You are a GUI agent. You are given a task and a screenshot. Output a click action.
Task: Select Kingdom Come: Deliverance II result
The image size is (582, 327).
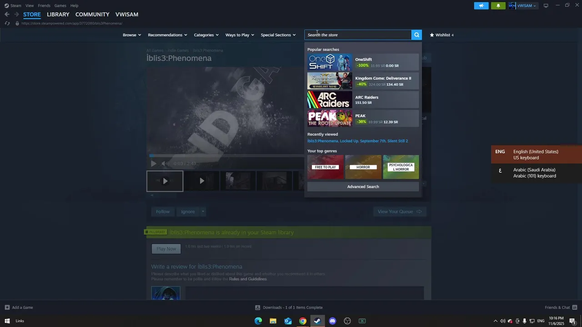[363, 81]
